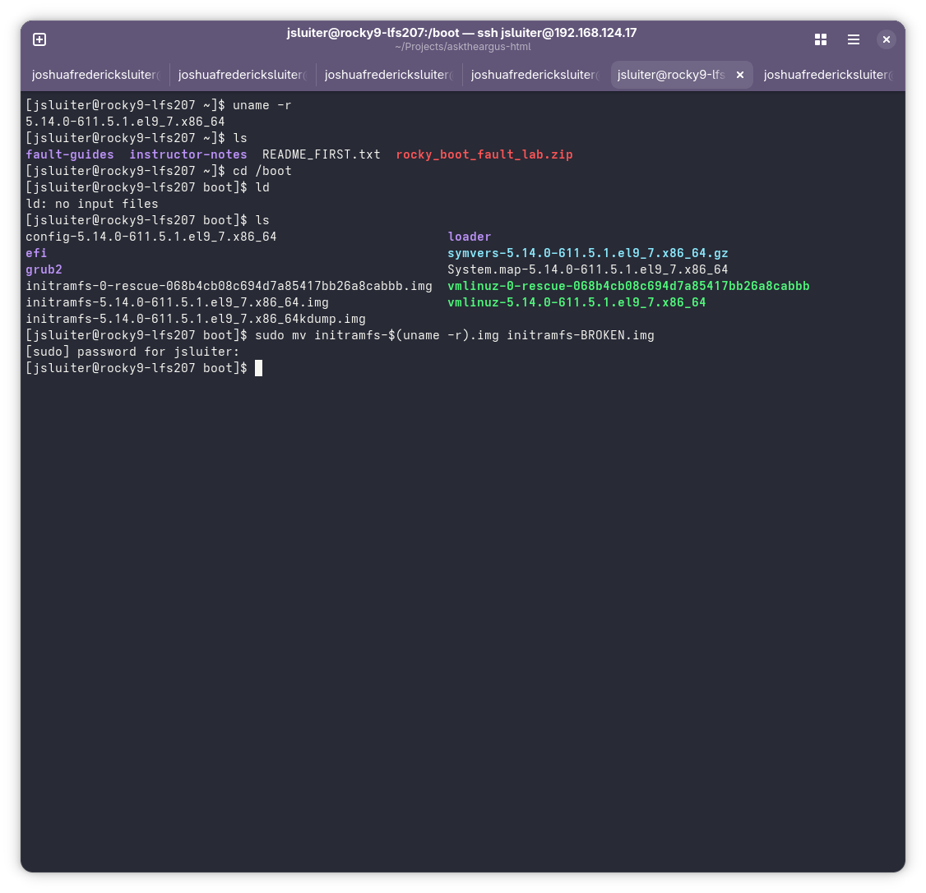Click the efi directory entry
Screen dimensions: 926x893
click(x=36, y=253)
